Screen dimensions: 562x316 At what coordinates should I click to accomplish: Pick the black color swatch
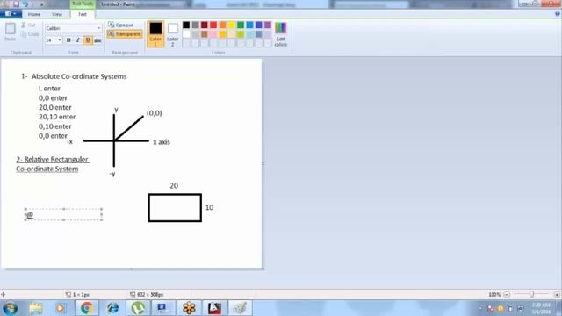[x=186, y=25]
